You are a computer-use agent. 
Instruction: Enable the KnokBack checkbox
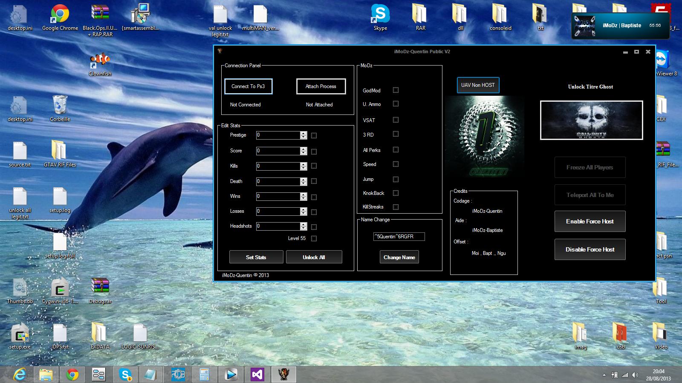pyautogui.click(x=396, y=193)
